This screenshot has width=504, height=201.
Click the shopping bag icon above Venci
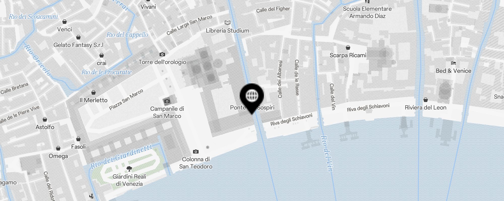(x=65, y=22)
